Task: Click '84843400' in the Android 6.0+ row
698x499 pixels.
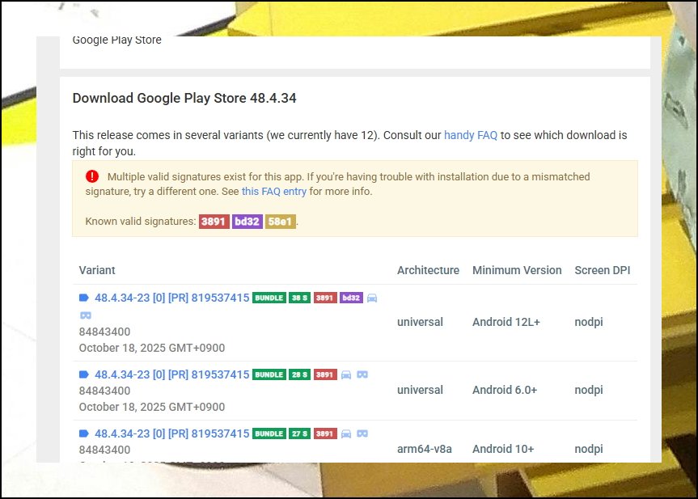Action: click(104, 391)
